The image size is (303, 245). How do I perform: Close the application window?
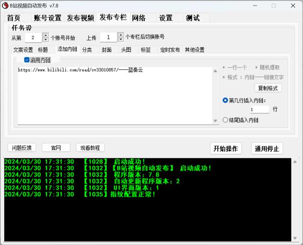tap(293, 6)
